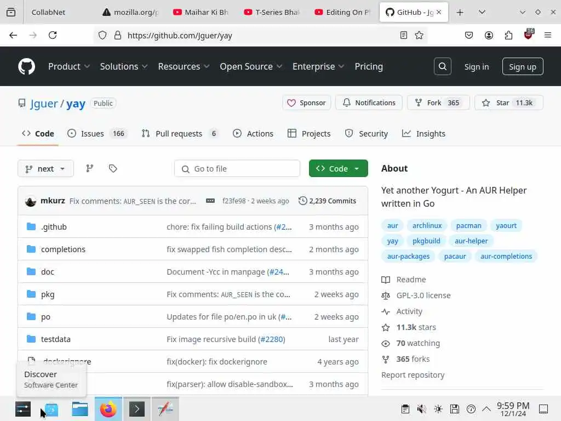Click the archlinux topic tag
The image size is (561, 421).
427,225
